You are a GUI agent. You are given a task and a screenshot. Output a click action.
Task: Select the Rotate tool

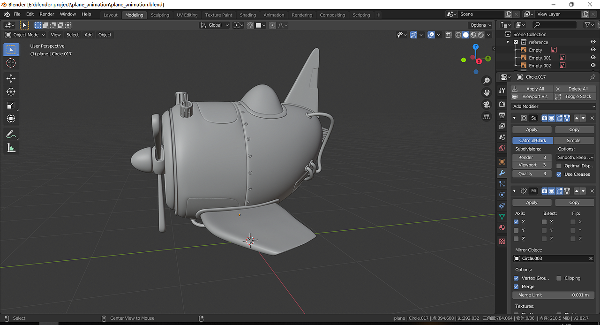[x=11, y=92]
